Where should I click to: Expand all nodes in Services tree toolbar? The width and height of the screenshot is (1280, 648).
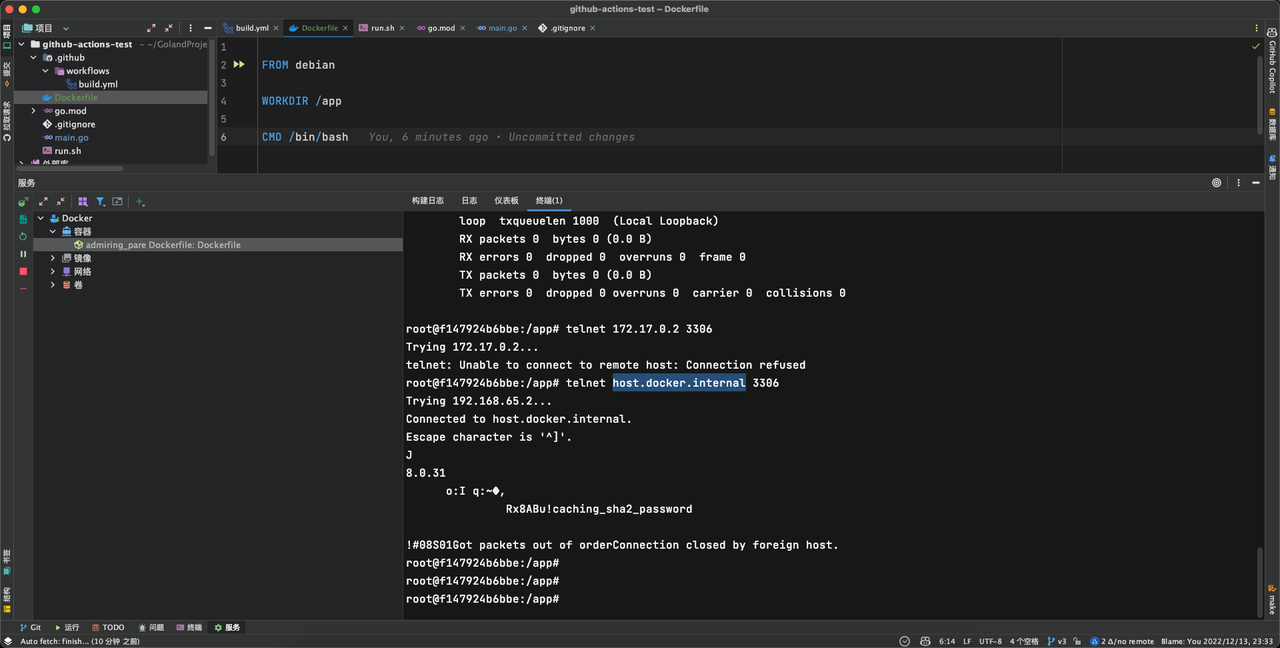43,201
